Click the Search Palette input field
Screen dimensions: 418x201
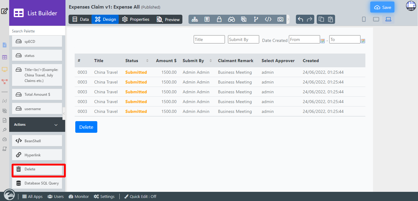click(x=37, y=31)
